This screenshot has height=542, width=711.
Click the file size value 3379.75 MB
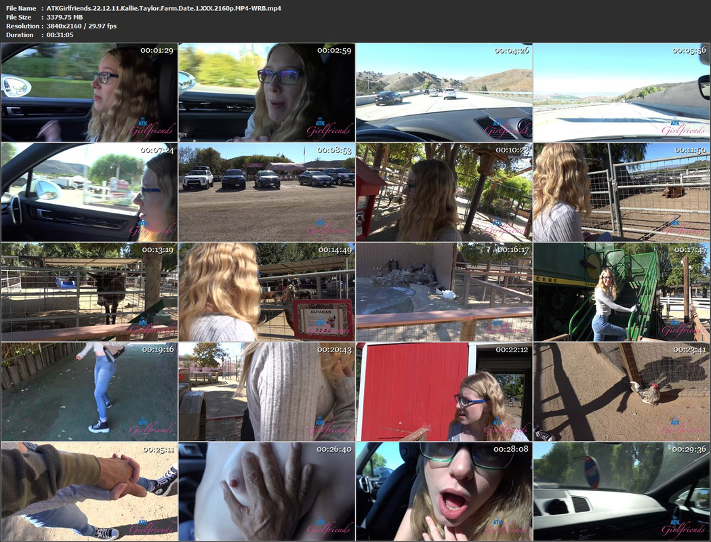65,17
